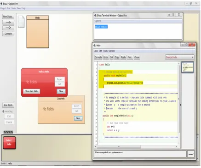Click the 'hello1: Hello' status bar text
201x168 pixels.
7,163
